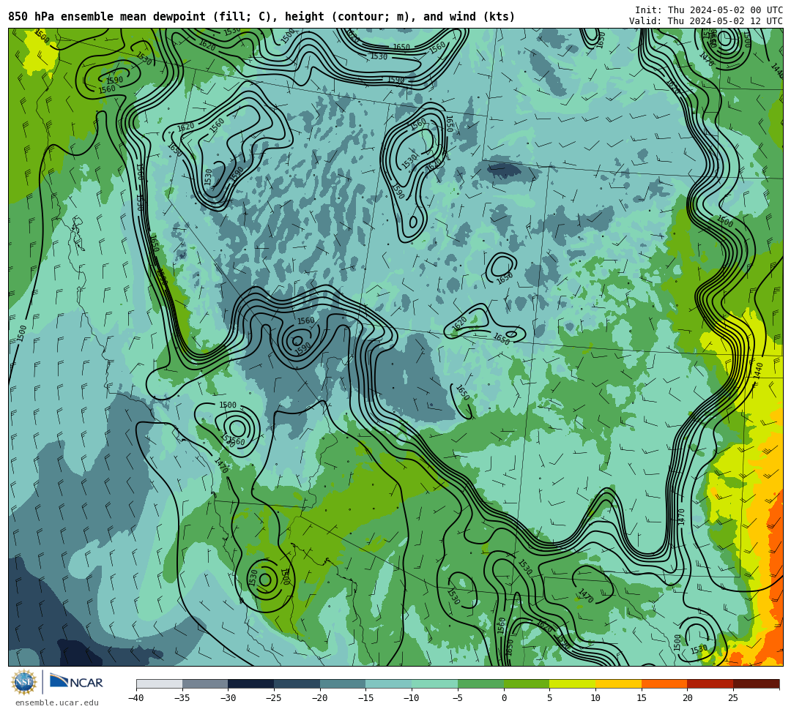Pick the darkest navy -30 to -25 colorbar segment
This screenshot has width=791, height=712.
pyautogui.click(x=251, y=683)
